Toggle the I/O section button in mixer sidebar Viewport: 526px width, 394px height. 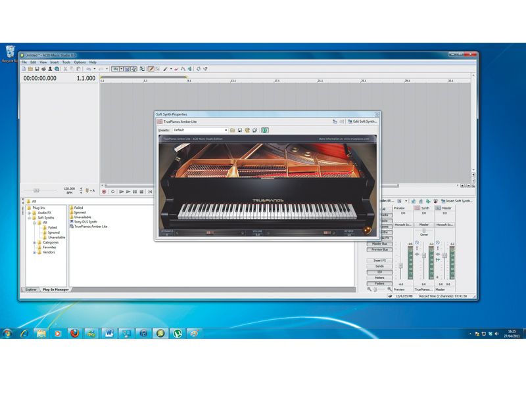(379, 272)
